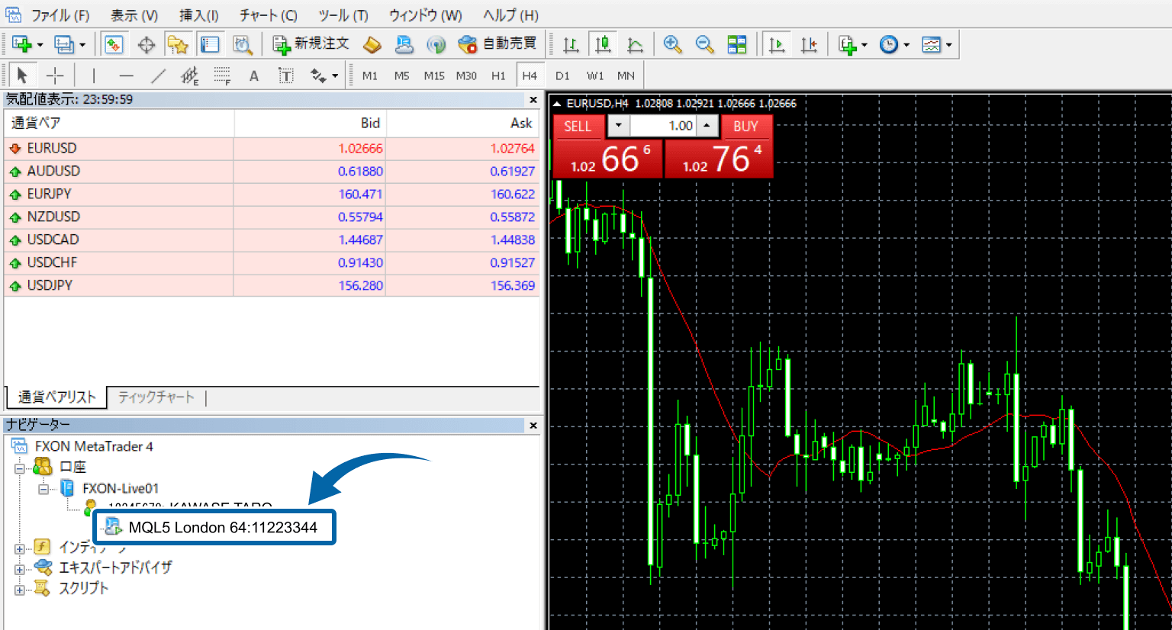Image resolution: width=1172 pixels, height=630 pixels.
Task: Open the 挿入(I) menu
Action: [x=199, y=15]
